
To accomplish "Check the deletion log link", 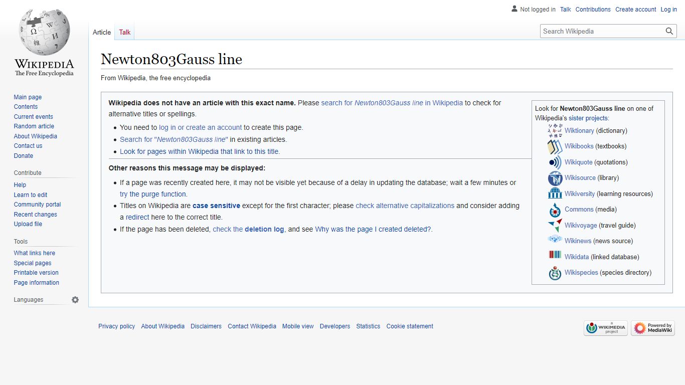I will (248, 229).
